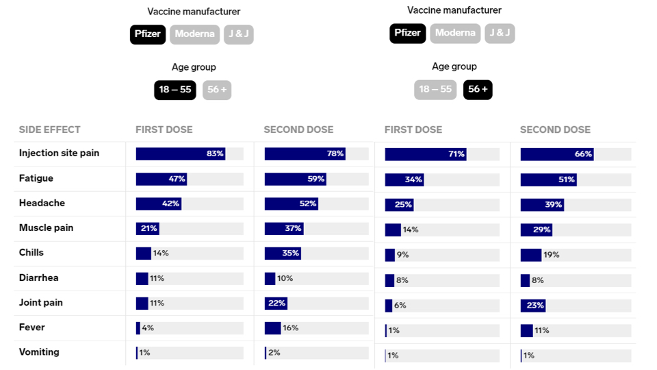657x370 pixels.
Task: Click the Headache row label
Action: [42, 203]
